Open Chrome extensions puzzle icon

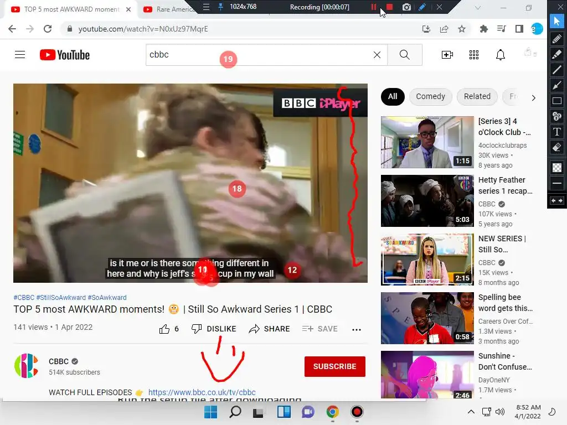(x=483, y=29)
